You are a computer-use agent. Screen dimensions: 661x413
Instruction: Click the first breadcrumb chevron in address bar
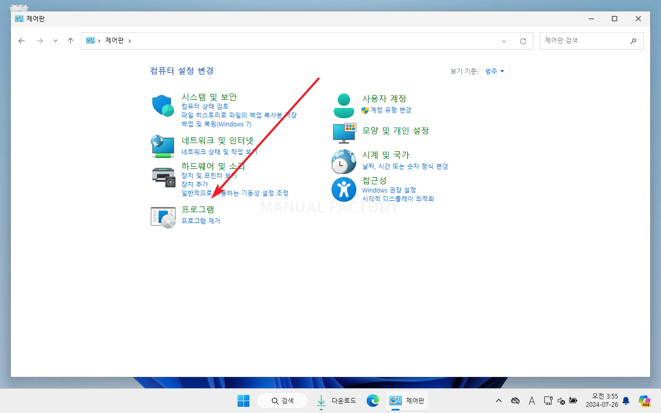[x=99, y=41]
